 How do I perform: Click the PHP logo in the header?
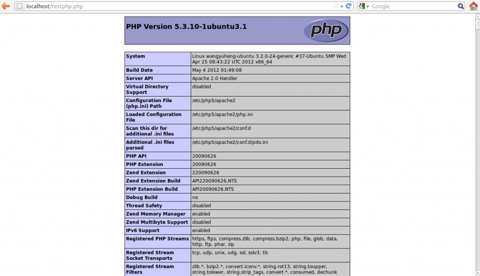326,30
